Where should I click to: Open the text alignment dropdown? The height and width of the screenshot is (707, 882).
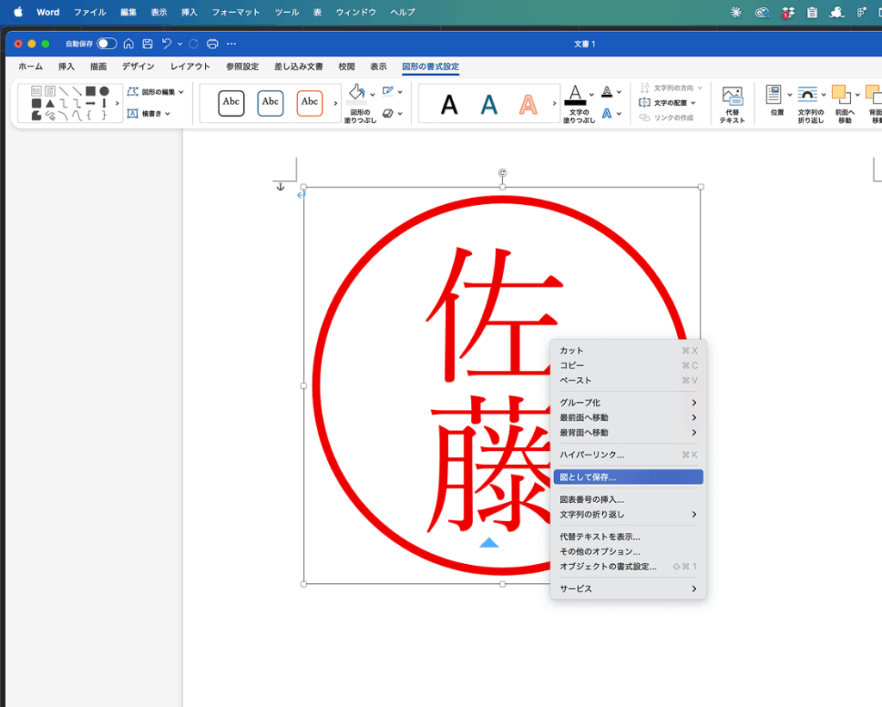(668, 103)
